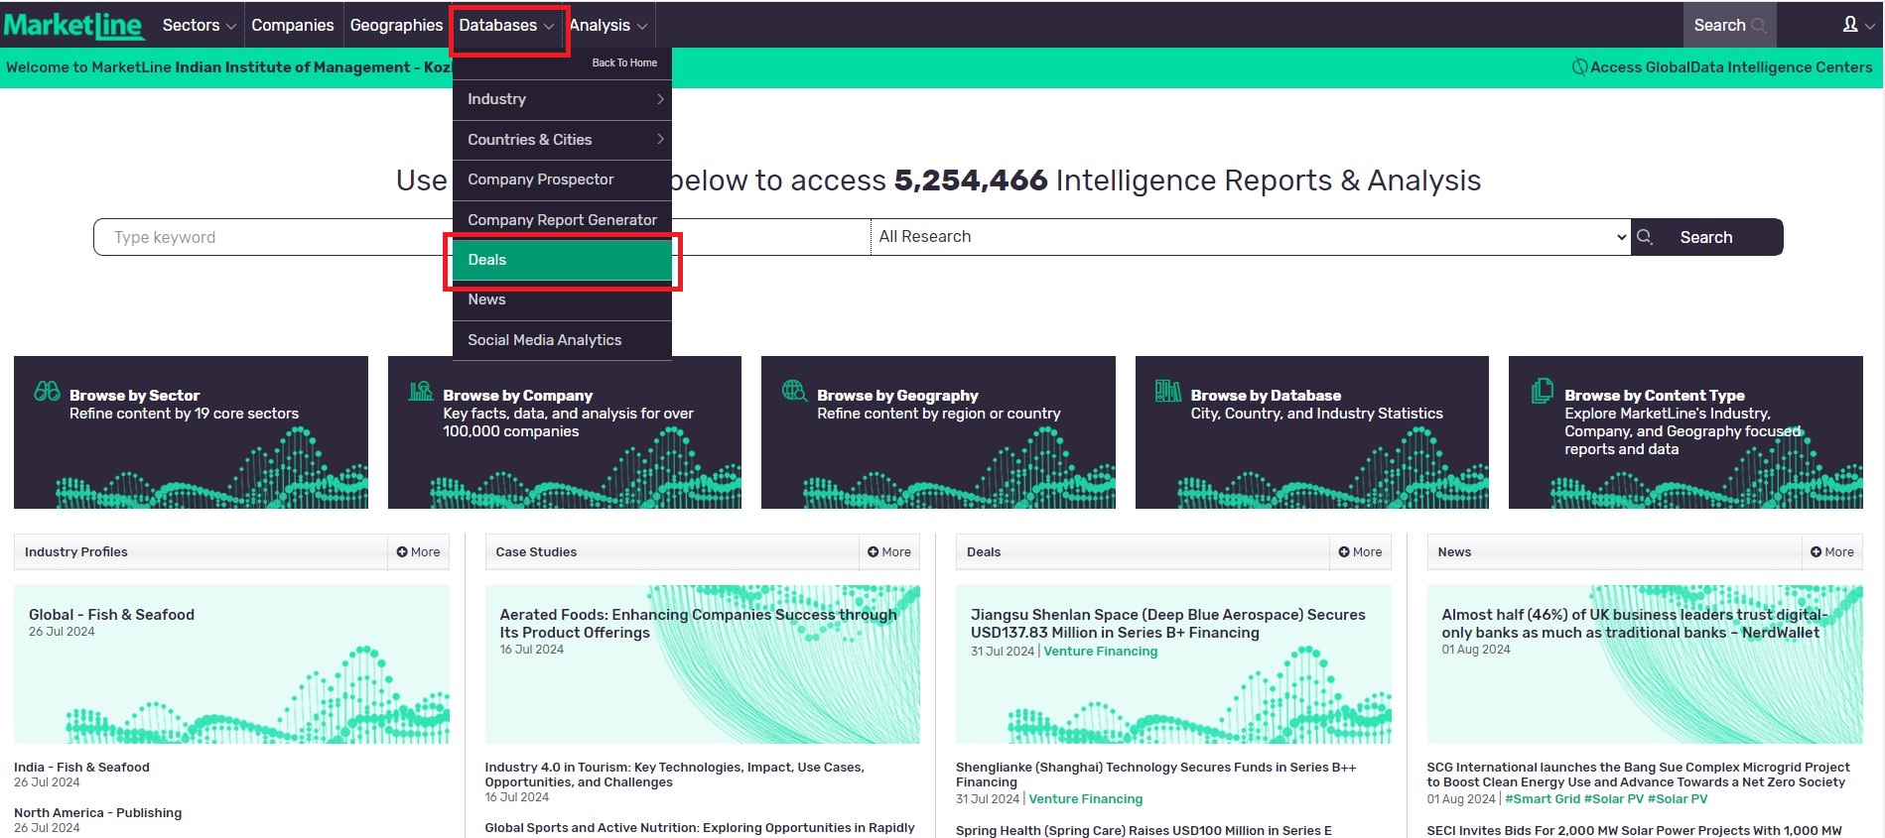
Task: Click the binoculars icon on Browse by Sector
Action: [x=47, y=391]
